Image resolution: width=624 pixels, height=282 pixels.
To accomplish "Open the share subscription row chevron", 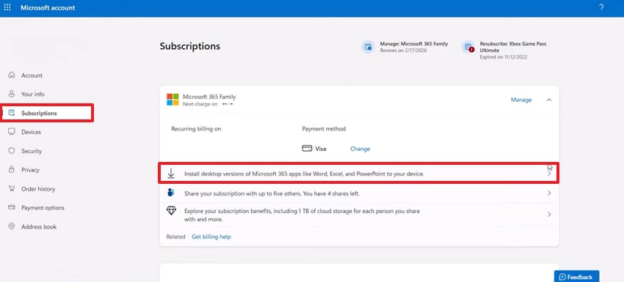I will (x=550, y=193).
